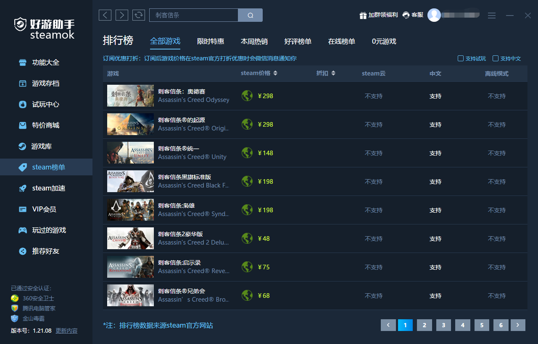Contact 客服 via the headset icon

point(406,15)
